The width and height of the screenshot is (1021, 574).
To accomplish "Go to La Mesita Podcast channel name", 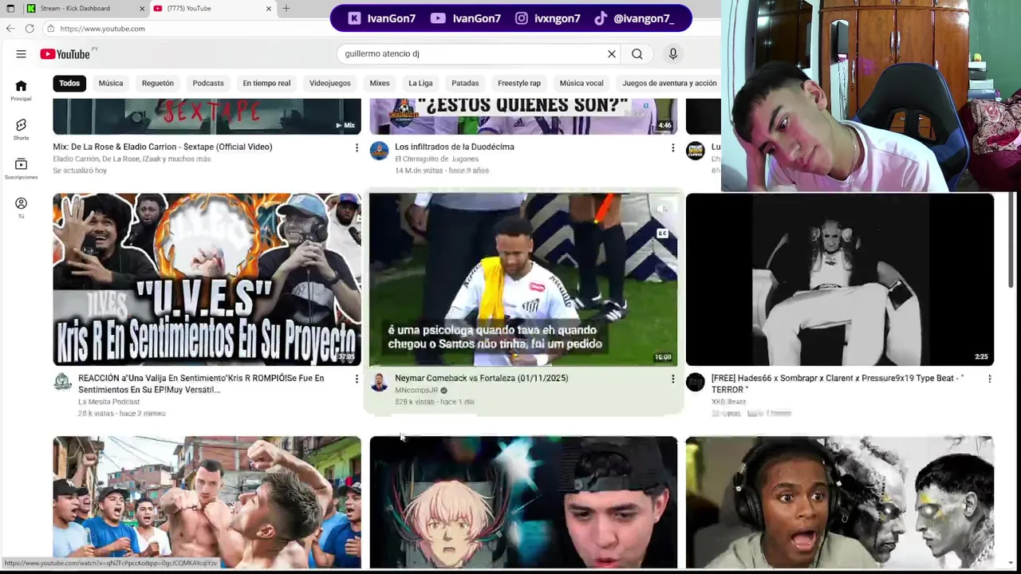I will coord(109,402).
